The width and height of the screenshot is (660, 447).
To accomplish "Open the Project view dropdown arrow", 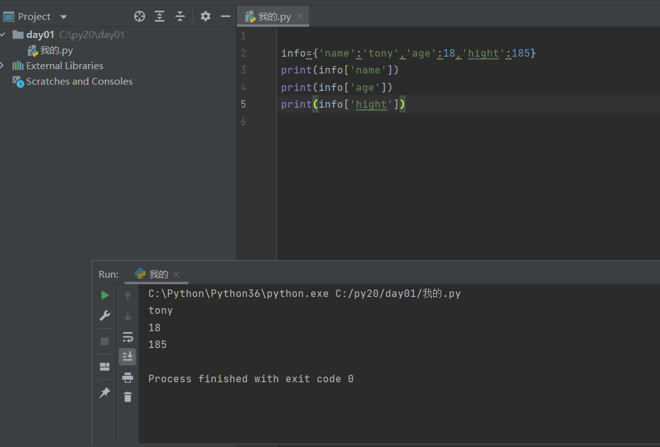I will (x=64, y=17).
